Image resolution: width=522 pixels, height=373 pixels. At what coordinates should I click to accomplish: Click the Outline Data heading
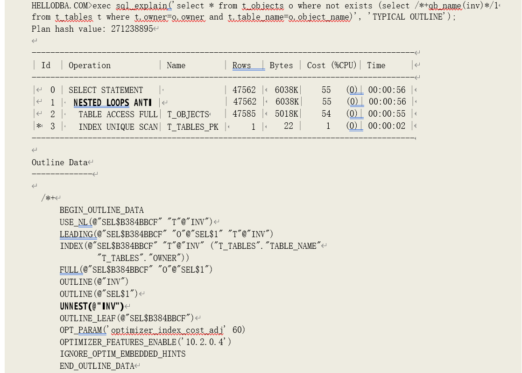pos(60,162)
